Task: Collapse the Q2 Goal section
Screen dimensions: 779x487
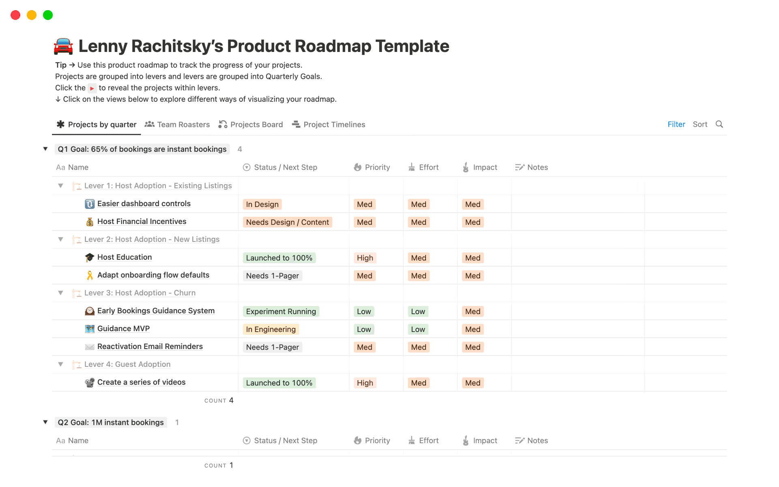Action: [x=45, y=422]
